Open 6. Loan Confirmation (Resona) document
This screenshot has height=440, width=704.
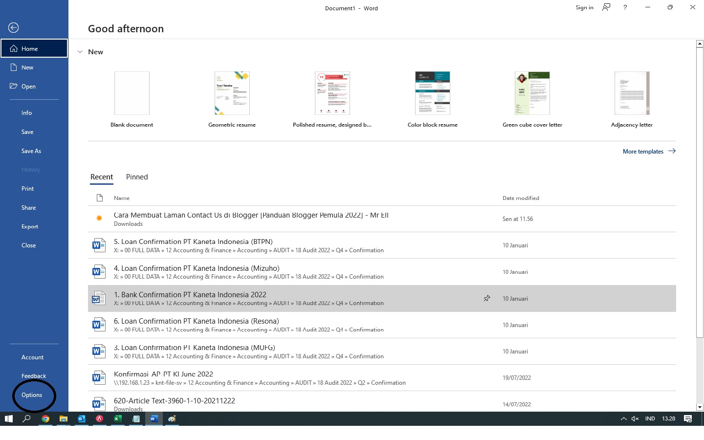pyautogui.click(x=382, y=325)
